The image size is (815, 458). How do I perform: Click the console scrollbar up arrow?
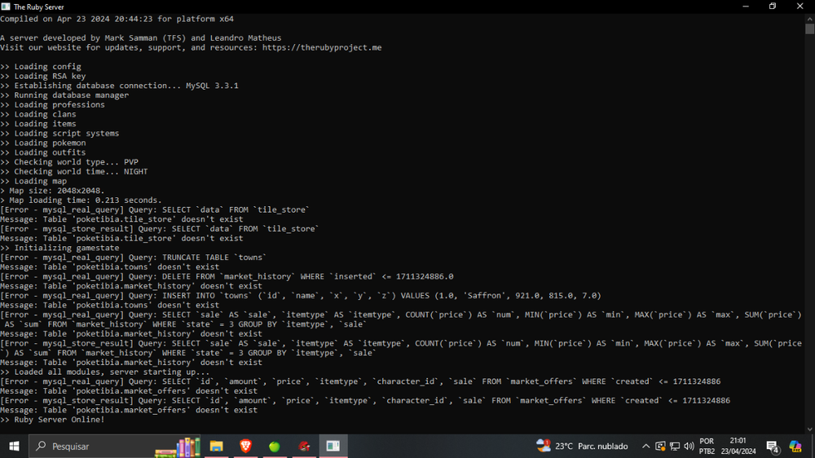pos(809,18)
